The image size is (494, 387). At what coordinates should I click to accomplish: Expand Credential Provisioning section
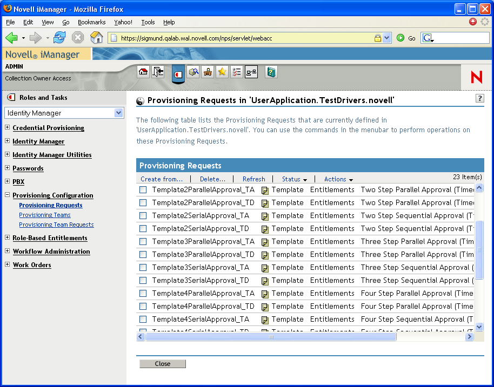click(7, 127)
